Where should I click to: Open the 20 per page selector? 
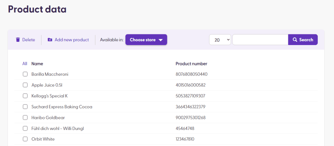point(220,40)
